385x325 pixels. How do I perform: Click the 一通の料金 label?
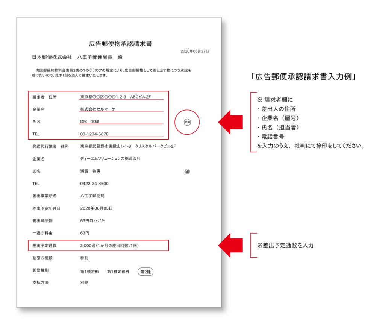[42, 233]
